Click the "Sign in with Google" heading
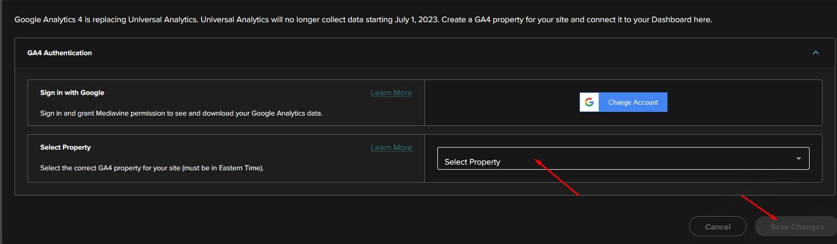The width and height of the screenshot is (837, 244). point(72,93)
